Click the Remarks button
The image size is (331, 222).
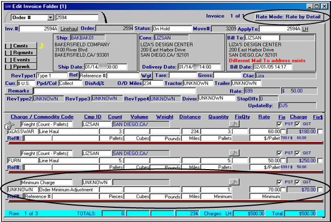coord(18,90)
